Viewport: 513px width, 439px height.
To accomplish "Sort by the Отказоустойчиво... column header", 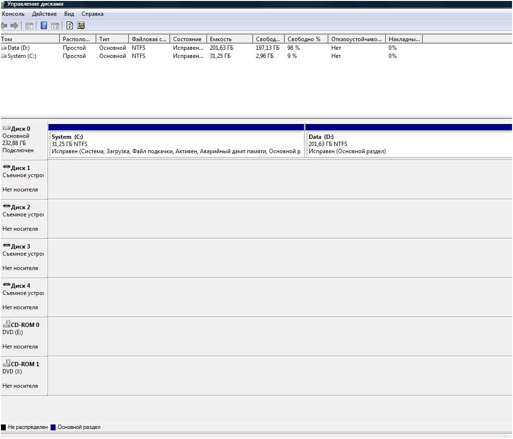I will (x=357, y=39).
